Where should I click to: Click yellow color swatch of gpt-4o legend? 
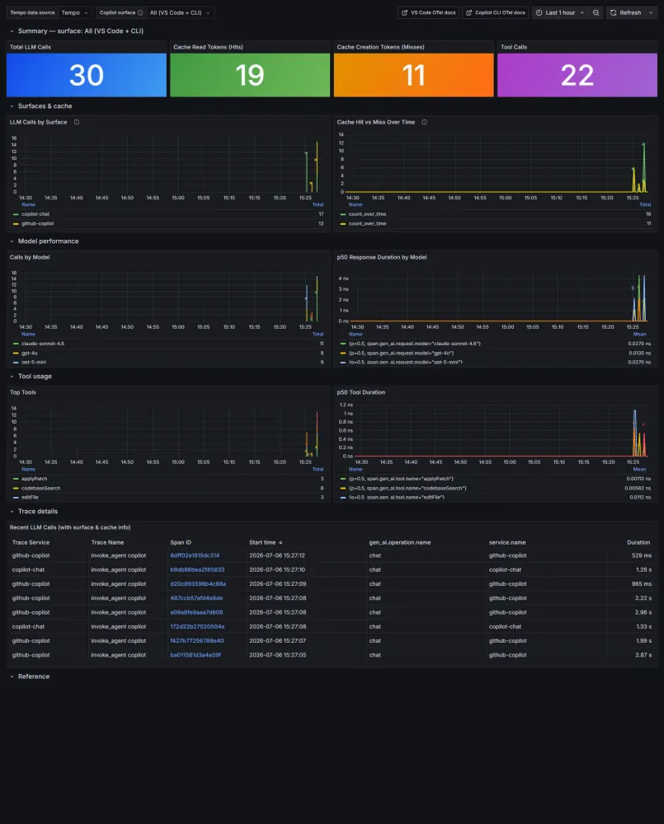pos(16,353)
